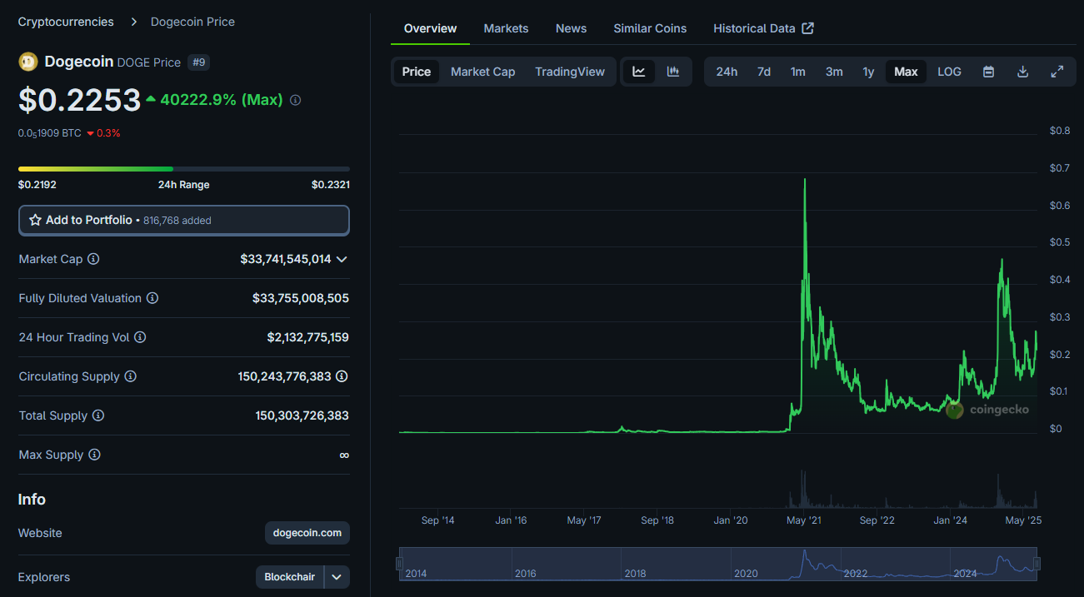
Task: Open the Overview tab
Action: [x=430, y=28]
